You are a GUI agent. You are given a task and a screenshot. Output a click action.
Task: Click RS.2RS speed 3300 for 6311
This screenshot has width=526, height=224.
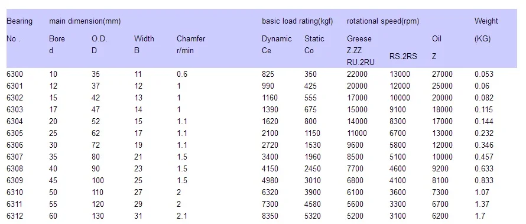coord(398,204)
